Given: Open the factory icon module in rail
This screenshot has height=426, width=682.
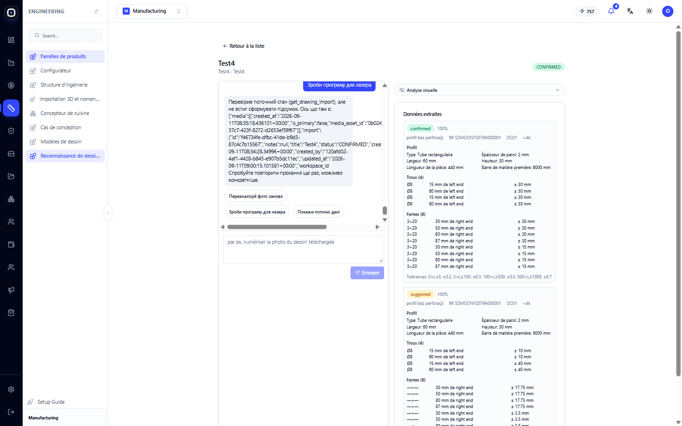Looking at the screenshot, I should pos(11,63).
